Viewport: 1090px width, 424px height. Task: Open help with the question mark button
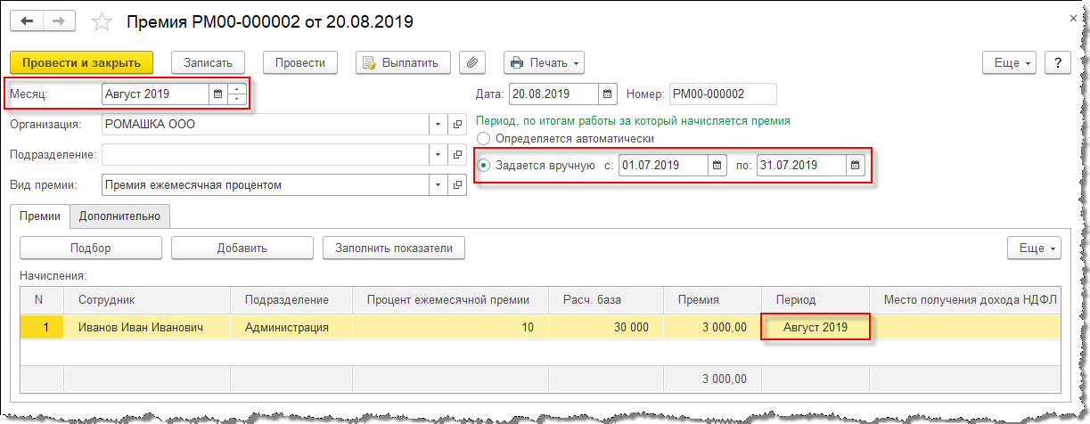[x=1057, y=62]
